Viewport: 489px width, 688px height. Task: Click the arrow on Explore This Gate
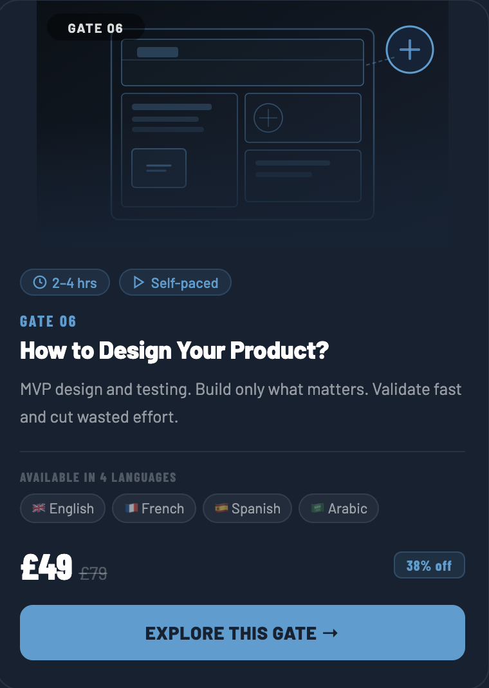(330, 633)
